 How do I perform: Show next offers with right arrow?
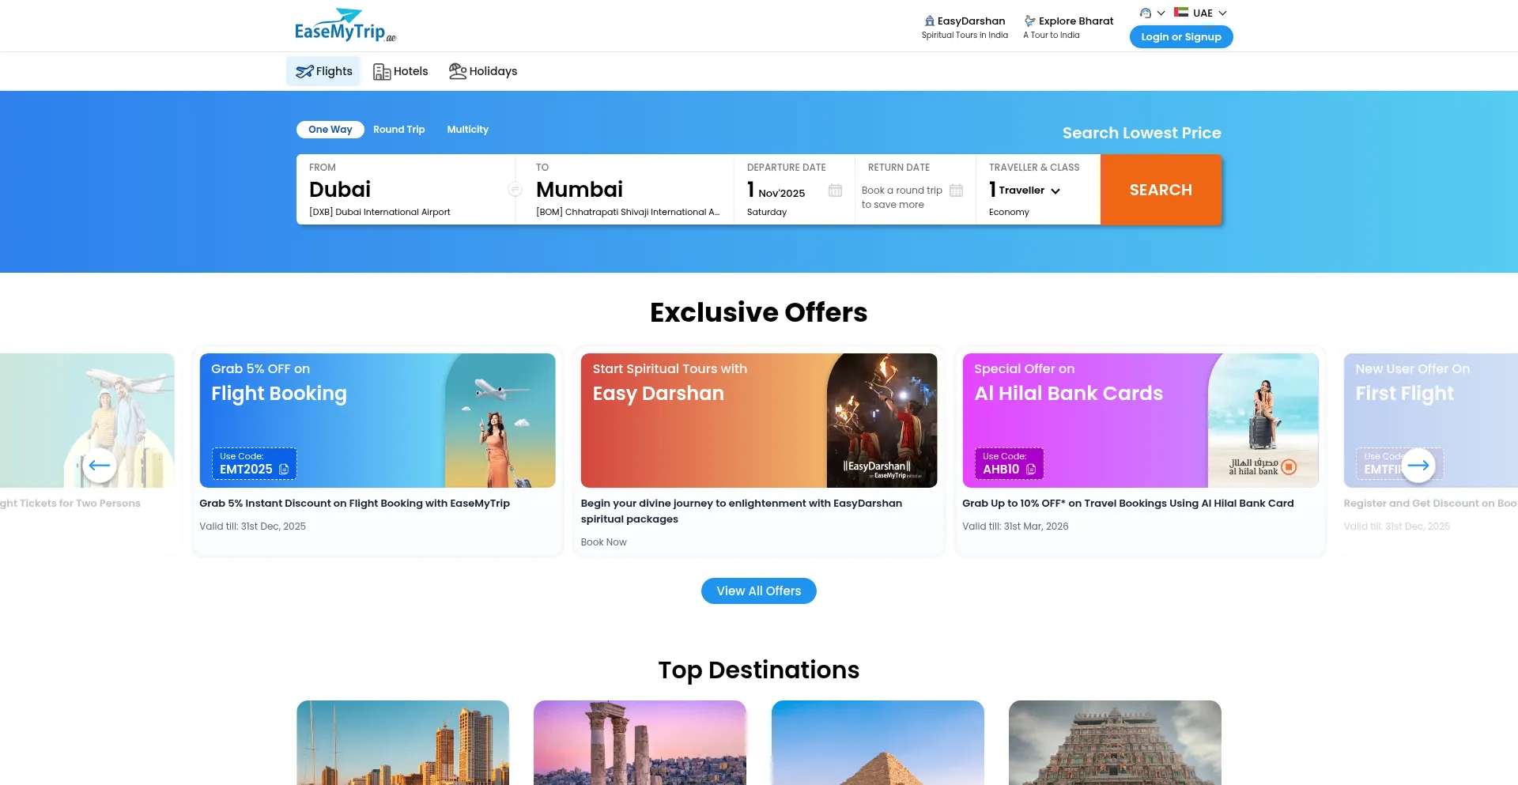pos(1418,466)
